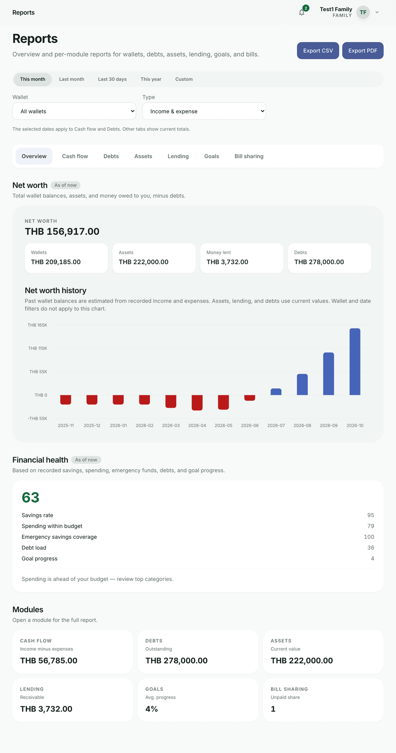Click the Emergency savings coverage row

[x=198, y=537]
